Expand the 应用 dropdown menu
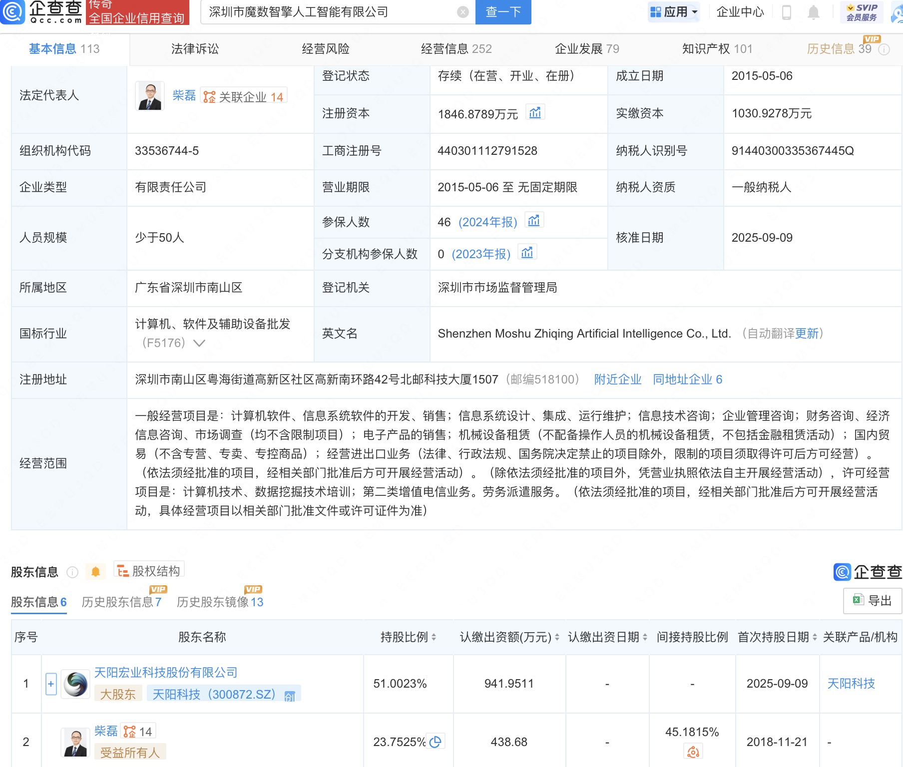The image size is (903, 767). pos(674,12)
